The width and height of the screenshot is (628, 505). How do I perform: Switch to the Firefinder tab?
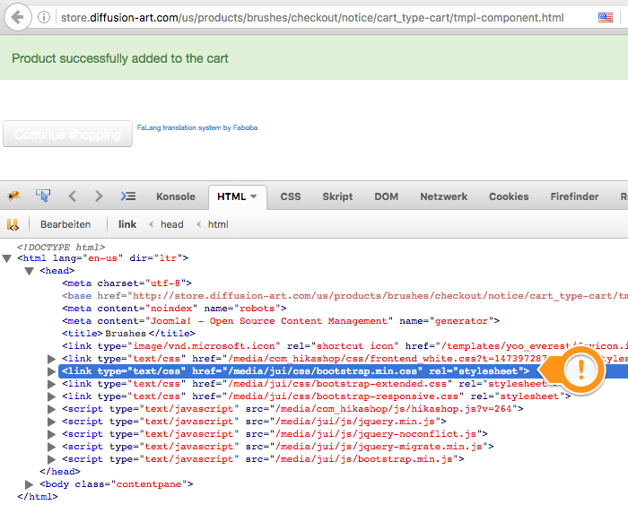click(574, 196)
